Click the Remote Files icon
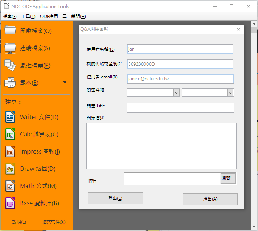The width and height of the screenshot is (258, 231). (x=10, y=48)
